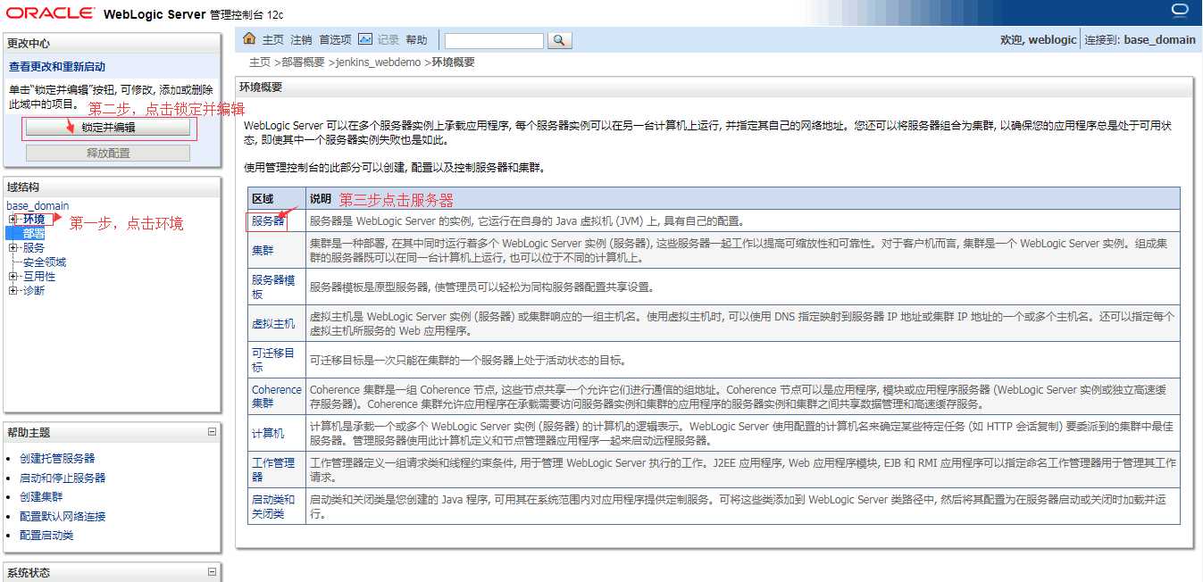Select 诊断 in domain tree
Screen dimensions: 1203x582
pos(34,290)
